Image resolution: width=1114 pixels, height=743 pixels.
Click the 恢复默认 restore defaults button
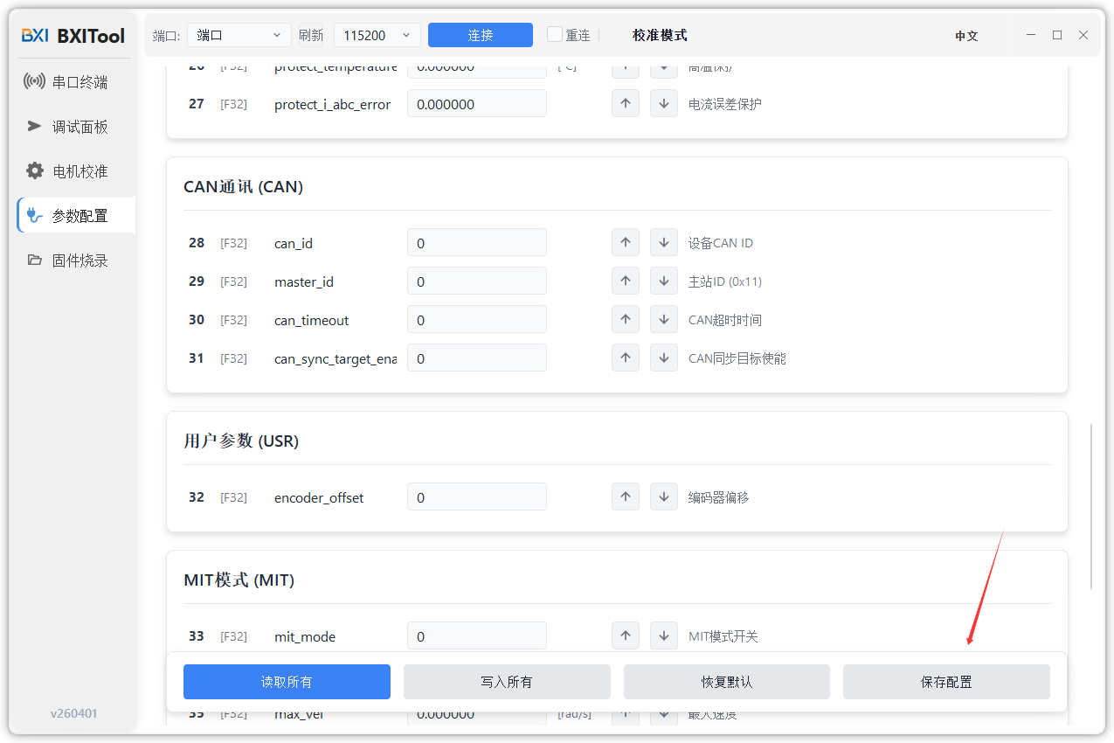tap(727, 682)
